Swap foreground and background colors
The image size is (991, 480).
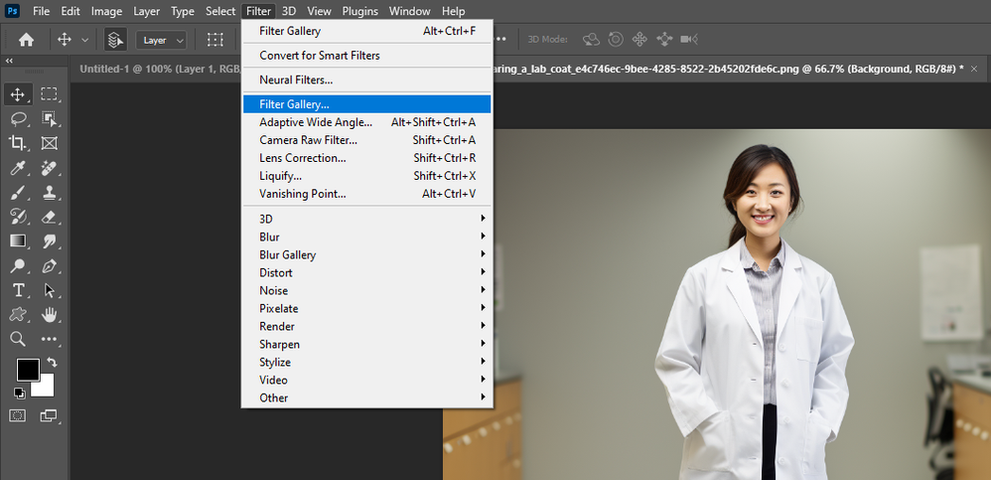pyautogui.click(x=52, y=363)
